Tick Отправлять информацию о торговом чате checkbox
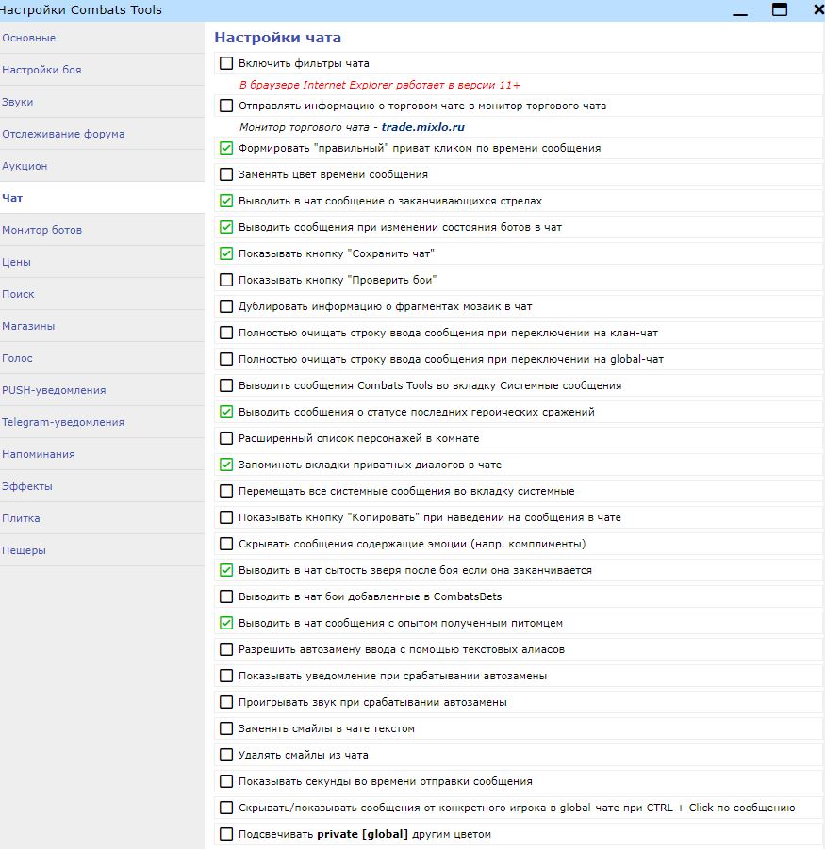Viewport: 825px width, 849px height. coord(226,106)
